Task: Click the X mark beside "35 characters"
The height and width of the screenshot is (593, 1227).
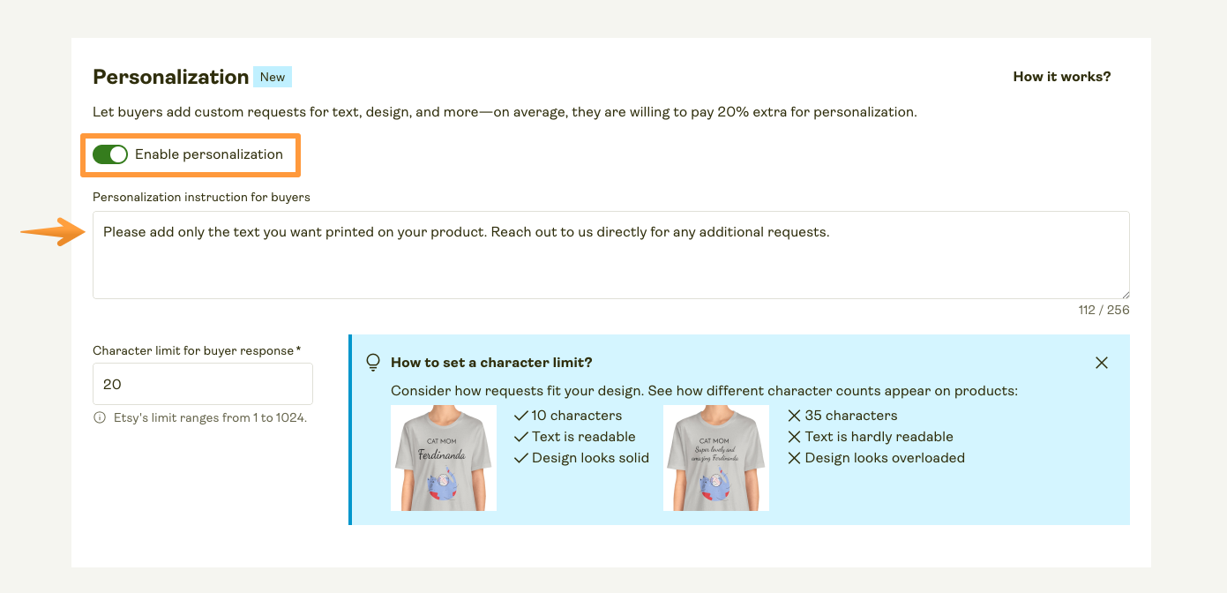Action: click(795, 415)
